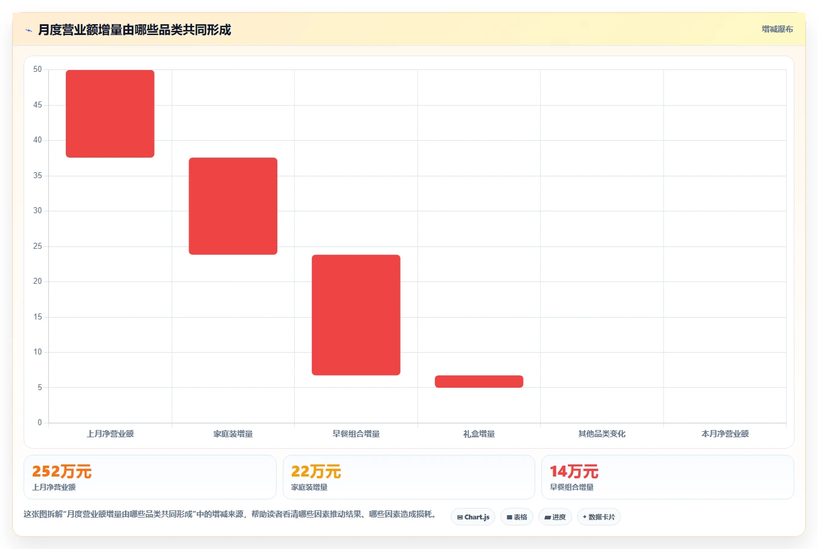This screenshot has width=818, height=549.
Task: Click the 增减瀑布 tag in the header
Action: [x=777, y=29]
